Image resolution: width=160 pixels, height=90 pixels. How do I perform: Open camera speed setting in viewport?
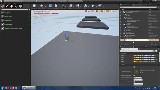tap(115, 11)
